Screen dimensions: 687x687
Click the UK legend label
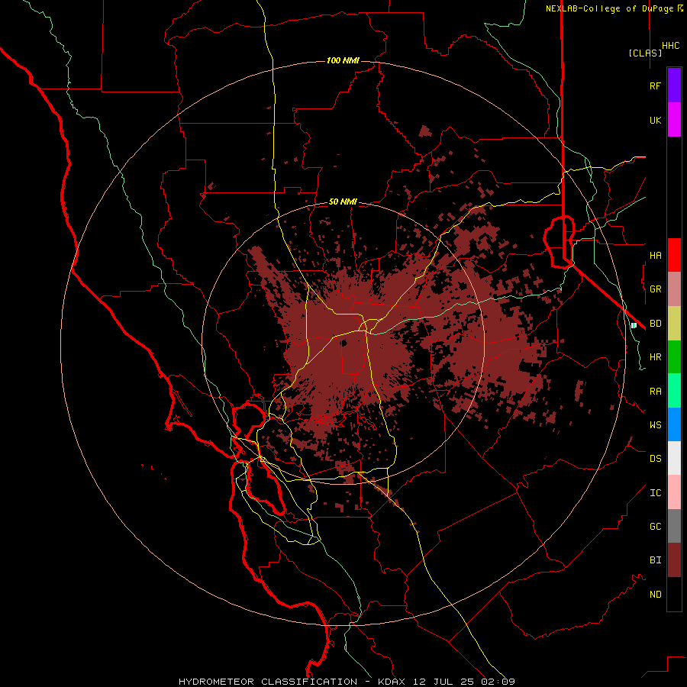point(655,120)
